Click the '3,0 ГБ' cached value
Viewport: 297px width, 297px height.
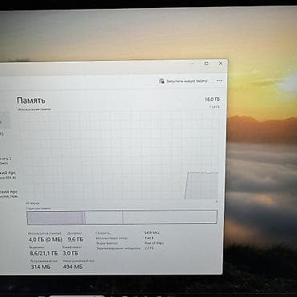tap(71, 253)
